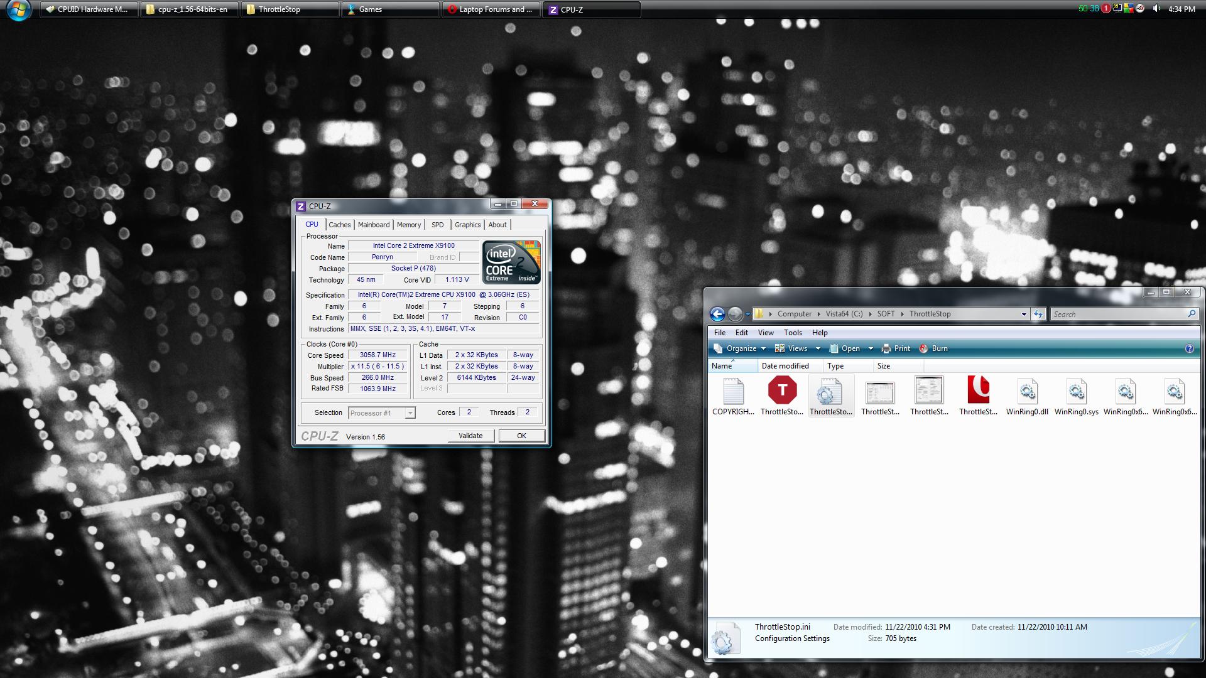This screenshot has height=678, width=1206.
Task: Expand the Computer breadcrumb arrow in address bar
Action: click(x=818, y=314)
